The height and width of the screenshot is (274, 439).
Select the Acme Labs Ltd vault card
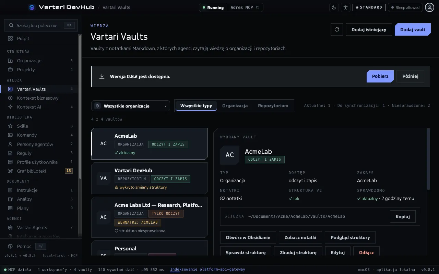150,217
